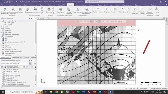The image size is (168, 94).
Task: Switch to the Свойства panel tab
Action: (x=26, y=57)
